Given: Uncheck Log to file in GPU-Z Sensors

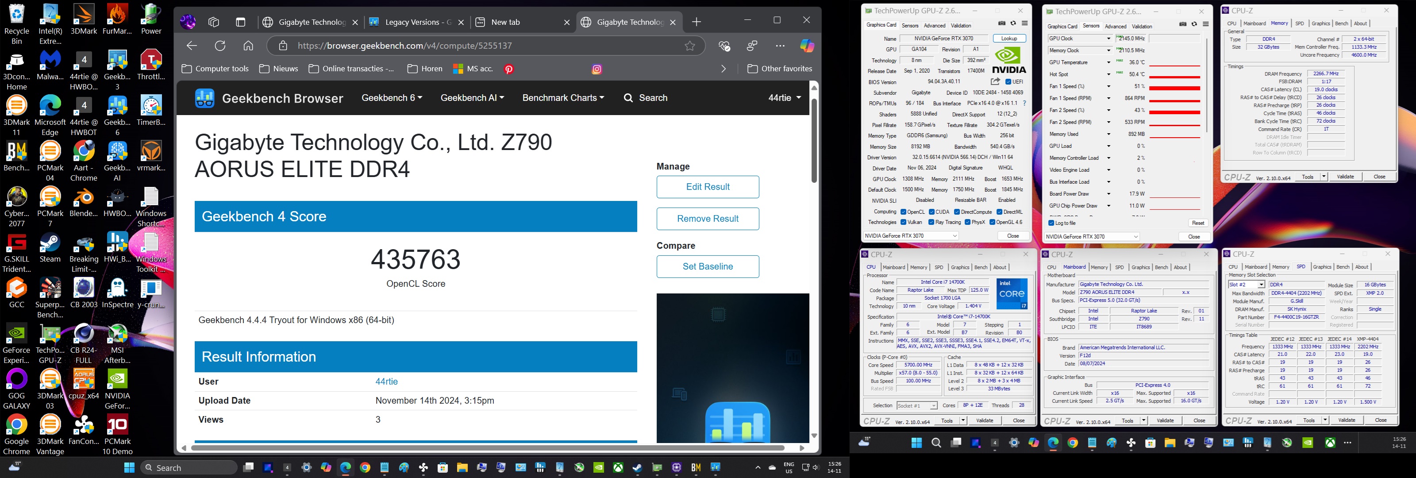Looking at the screenshot, I should (x=1051, y=223).
